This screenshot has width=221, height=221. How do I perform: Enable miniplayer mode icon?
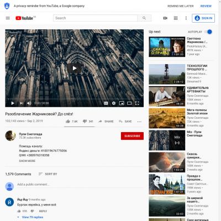tap(122, 103)
